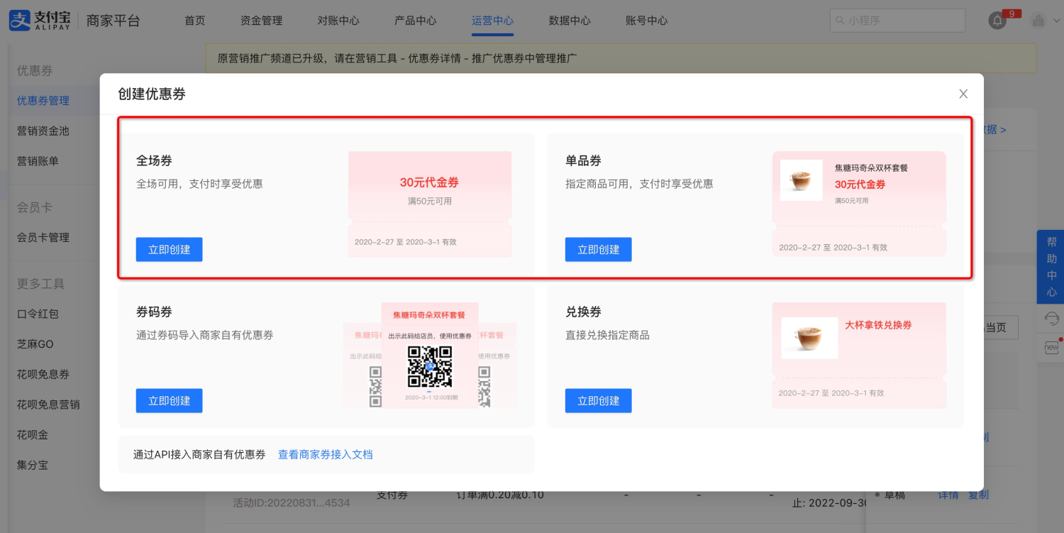Click text 通过券码导入商家自有优惠券
This screenshot has height=533, width=1064.
pos(205,335)
